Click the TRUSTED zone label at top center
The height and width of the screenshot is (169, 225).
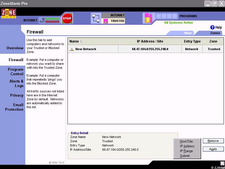(117, 21)
